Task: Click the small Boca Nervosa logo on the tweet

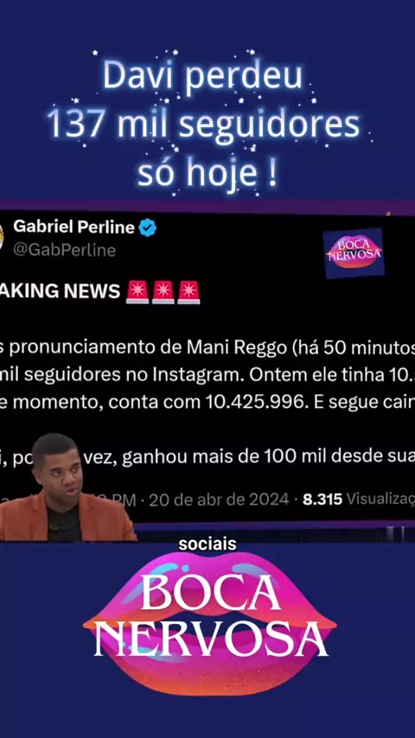Action: pos(354,252)
